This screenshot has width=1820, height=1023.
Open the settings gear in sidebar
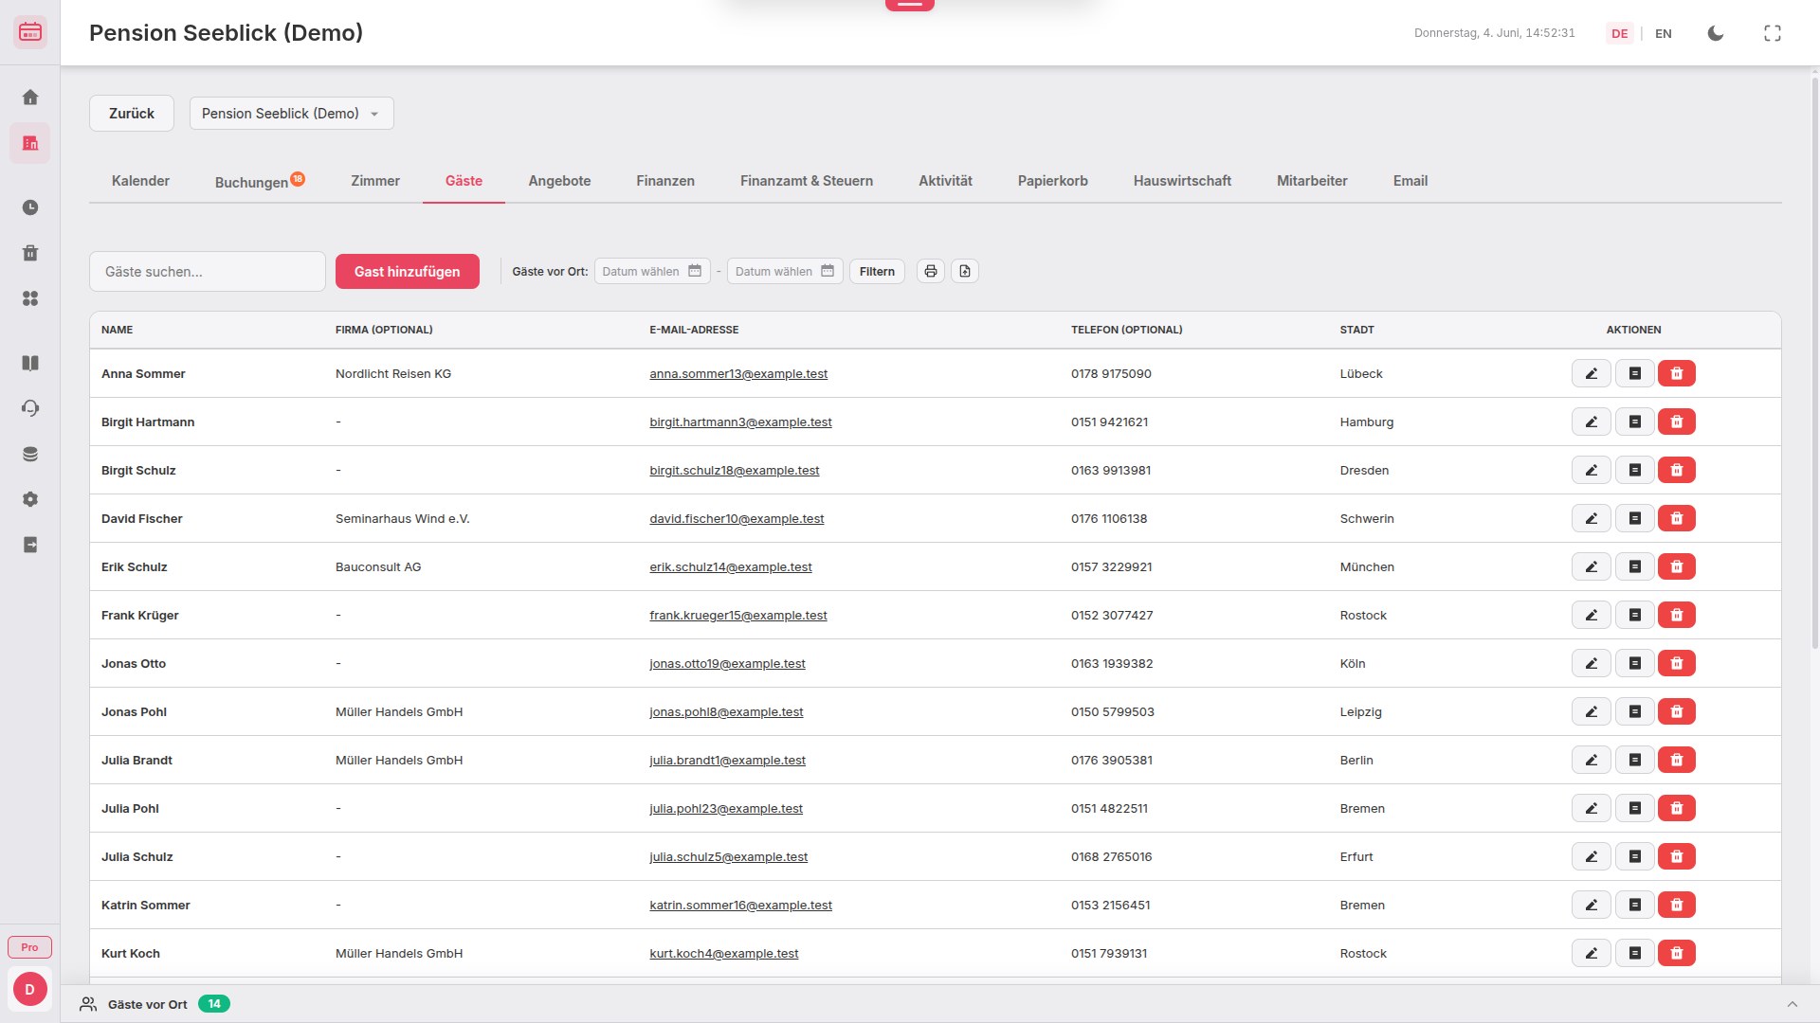tap(30, 499)
